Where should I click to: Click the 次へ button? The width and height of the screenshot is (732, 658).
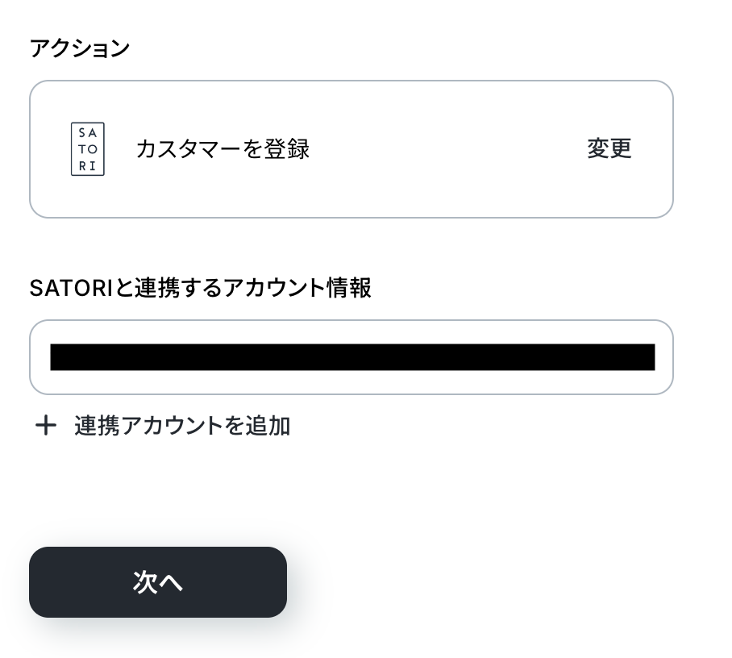click(x=158, y=582)
